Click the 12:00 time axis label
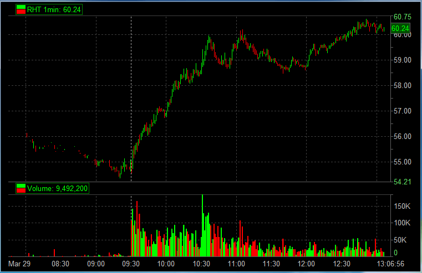This screenshot has height=273, width=422. point(306,264)
